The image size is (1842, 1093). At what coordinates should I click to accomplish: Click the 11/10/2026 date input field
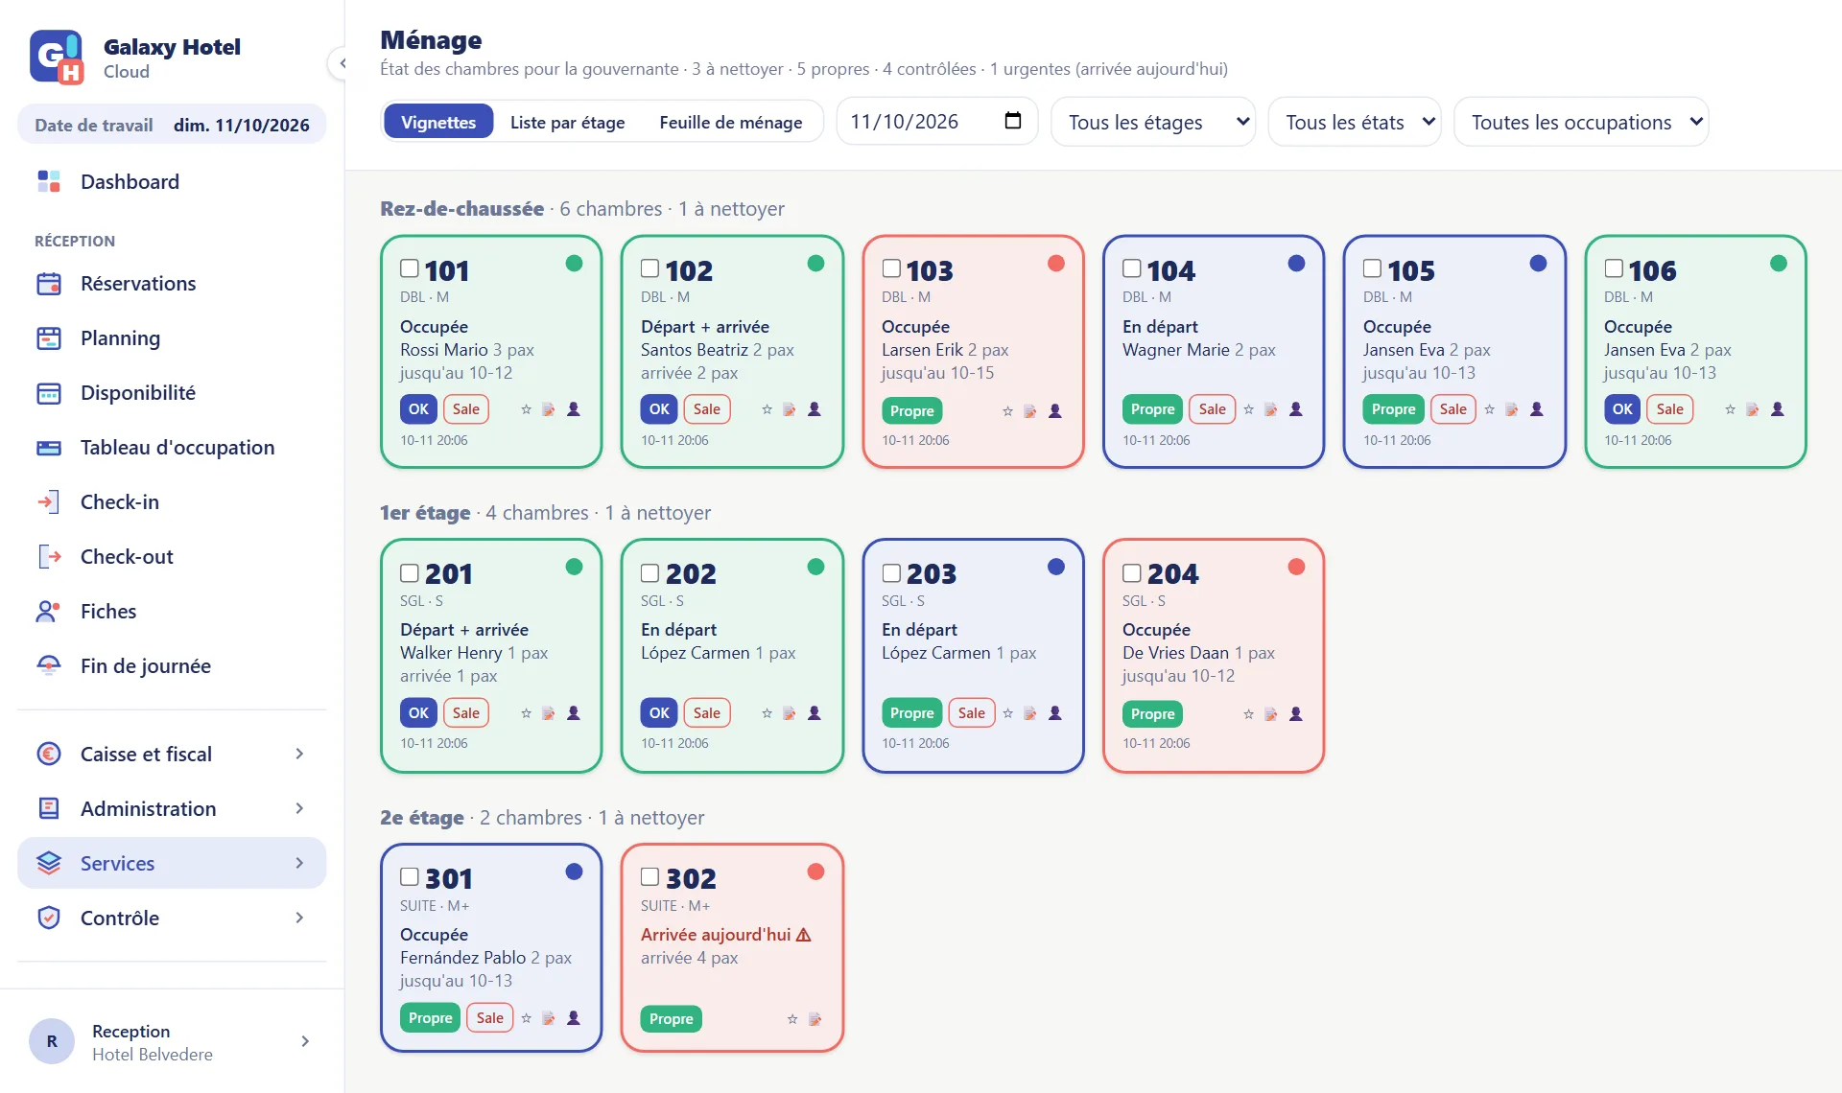tap(936, 122)
